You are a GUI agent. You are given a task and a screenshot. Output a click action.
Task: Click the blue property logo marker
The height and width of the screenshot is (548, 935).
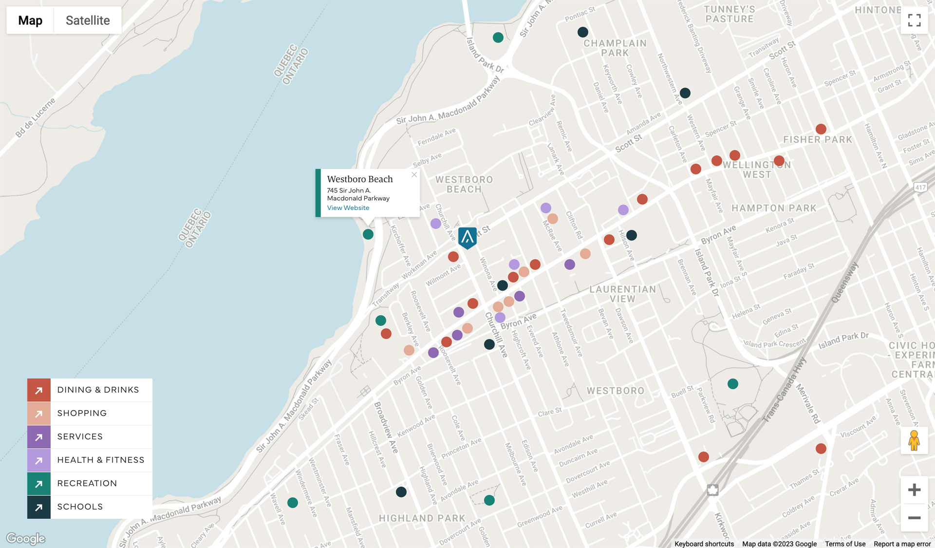point(467,237)
